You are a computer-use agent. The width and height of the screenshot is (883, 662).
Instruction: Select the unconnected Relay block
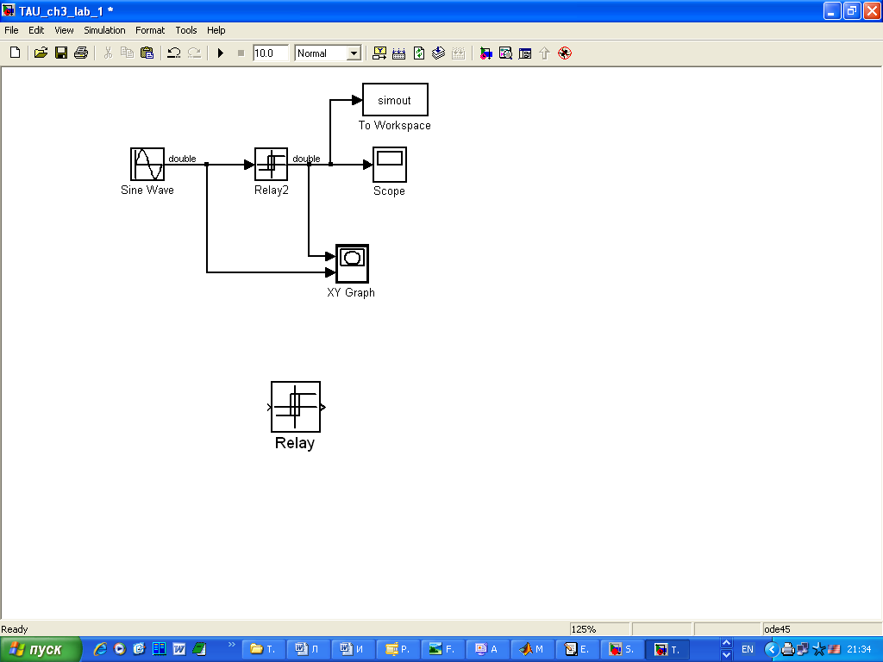[x=296, y=407]
